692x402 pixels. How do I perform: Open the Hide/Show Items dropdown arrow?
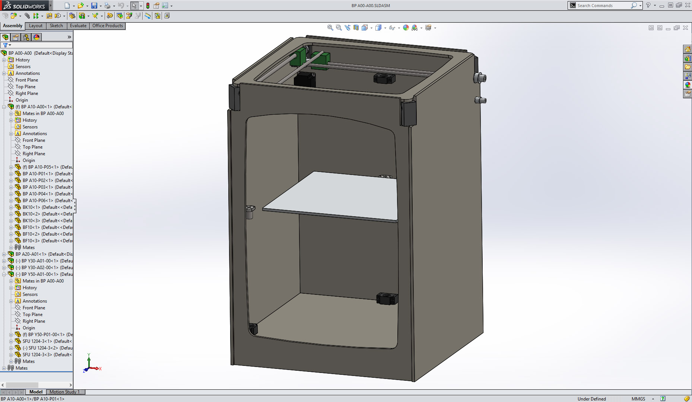(399, 28)
